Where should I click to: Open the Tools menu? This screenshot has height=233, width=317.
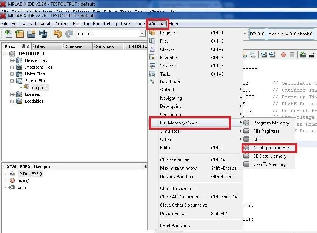coord(140,24)
